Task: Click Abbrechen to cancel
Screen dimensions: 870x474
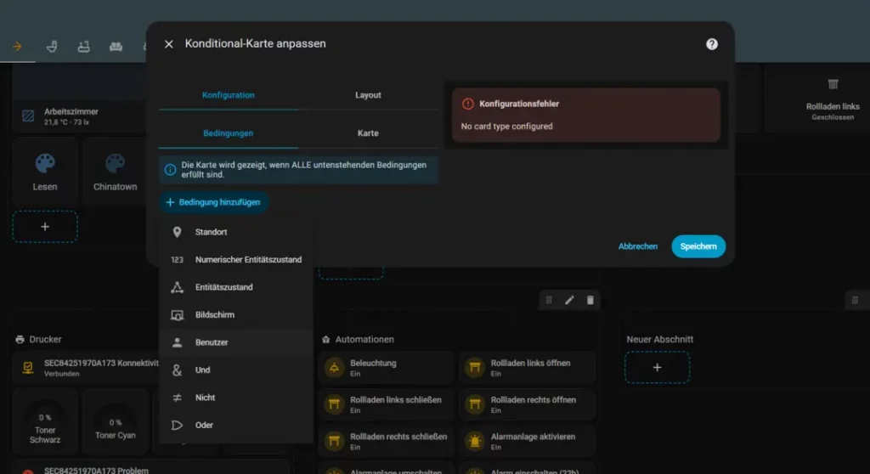Action: tap(637, 246)
